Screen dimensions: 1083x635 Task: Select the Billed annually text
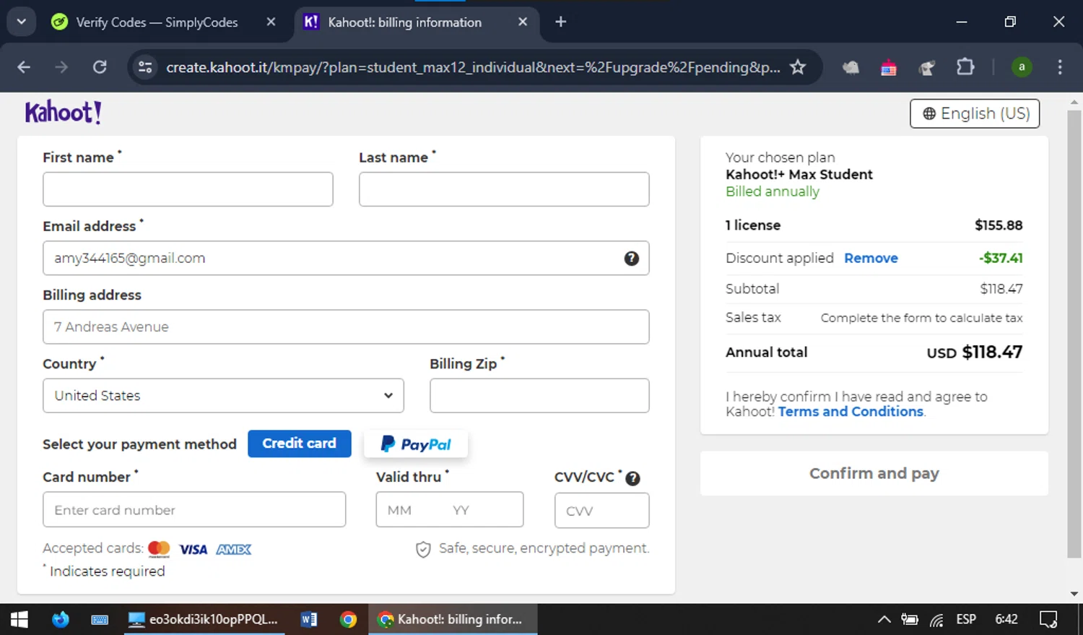pos(773,191)
